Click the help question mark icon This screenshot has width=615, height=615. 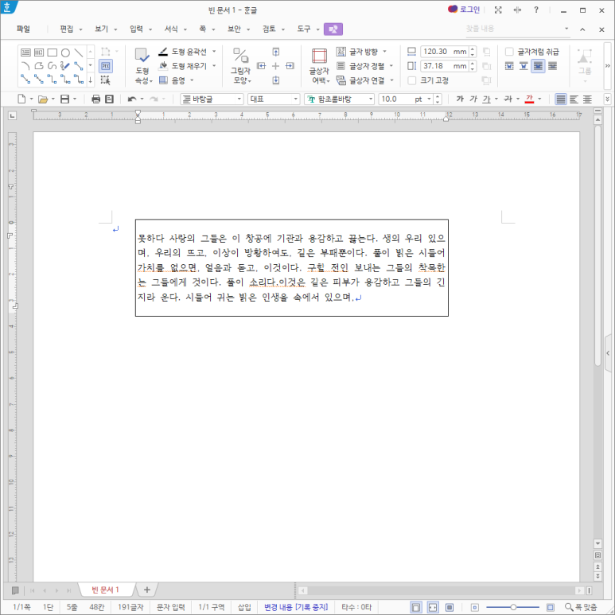pyautogui.click(x=536, y=10)
